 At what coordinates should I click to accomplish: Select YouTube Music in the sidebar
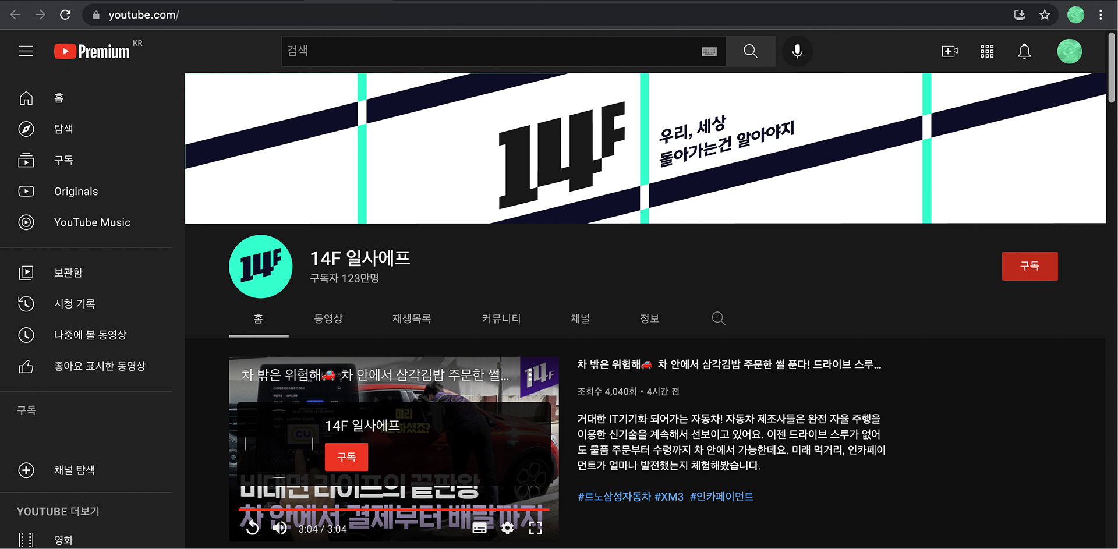tap(91, 222)
